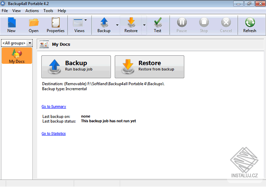This screenshot has height=187, width=266.
Task: Click the large Restore from backup button
Action: click(149, 67)
